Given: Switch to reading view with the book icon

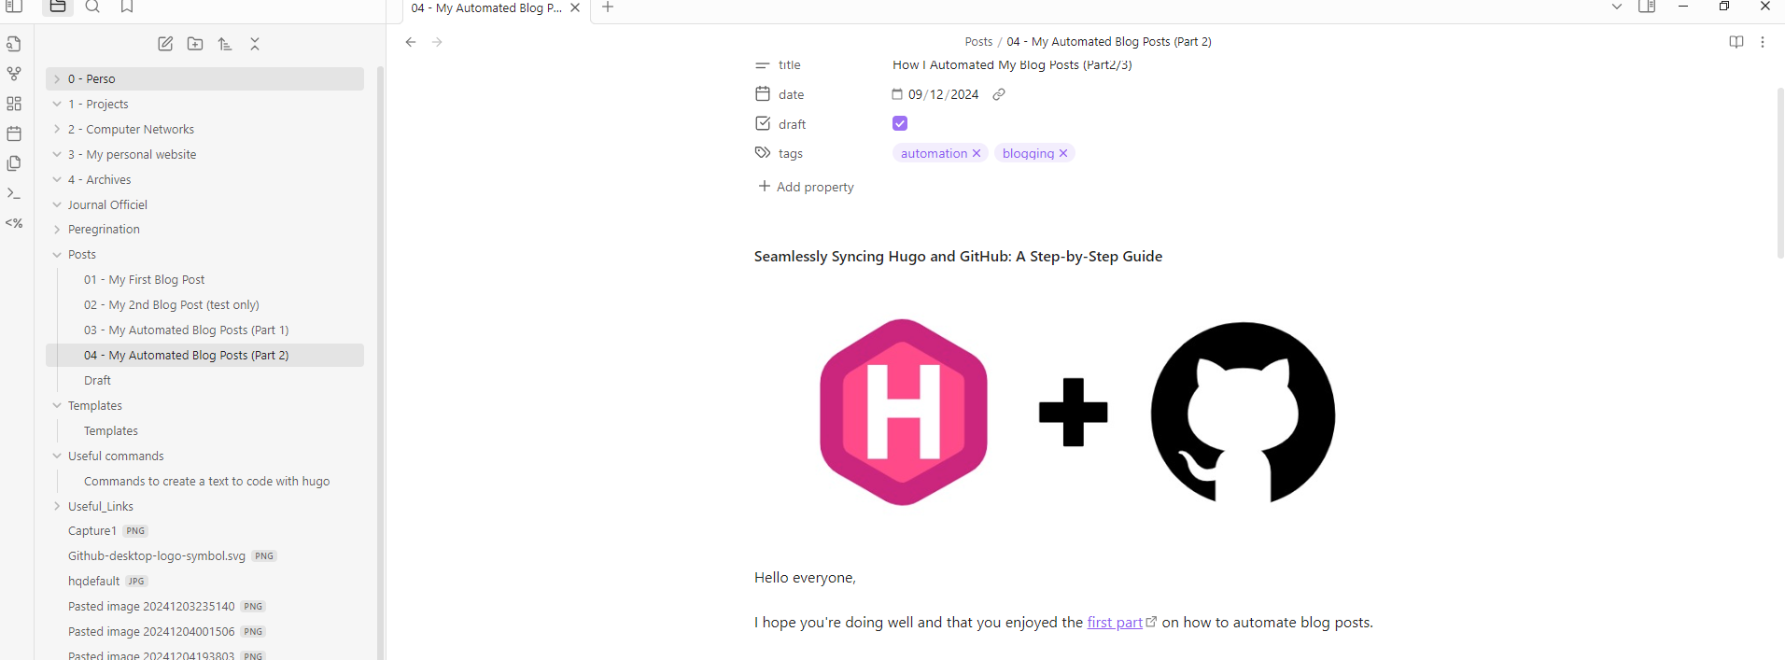Looking at the screenshot, I should tap(1736, 42).
